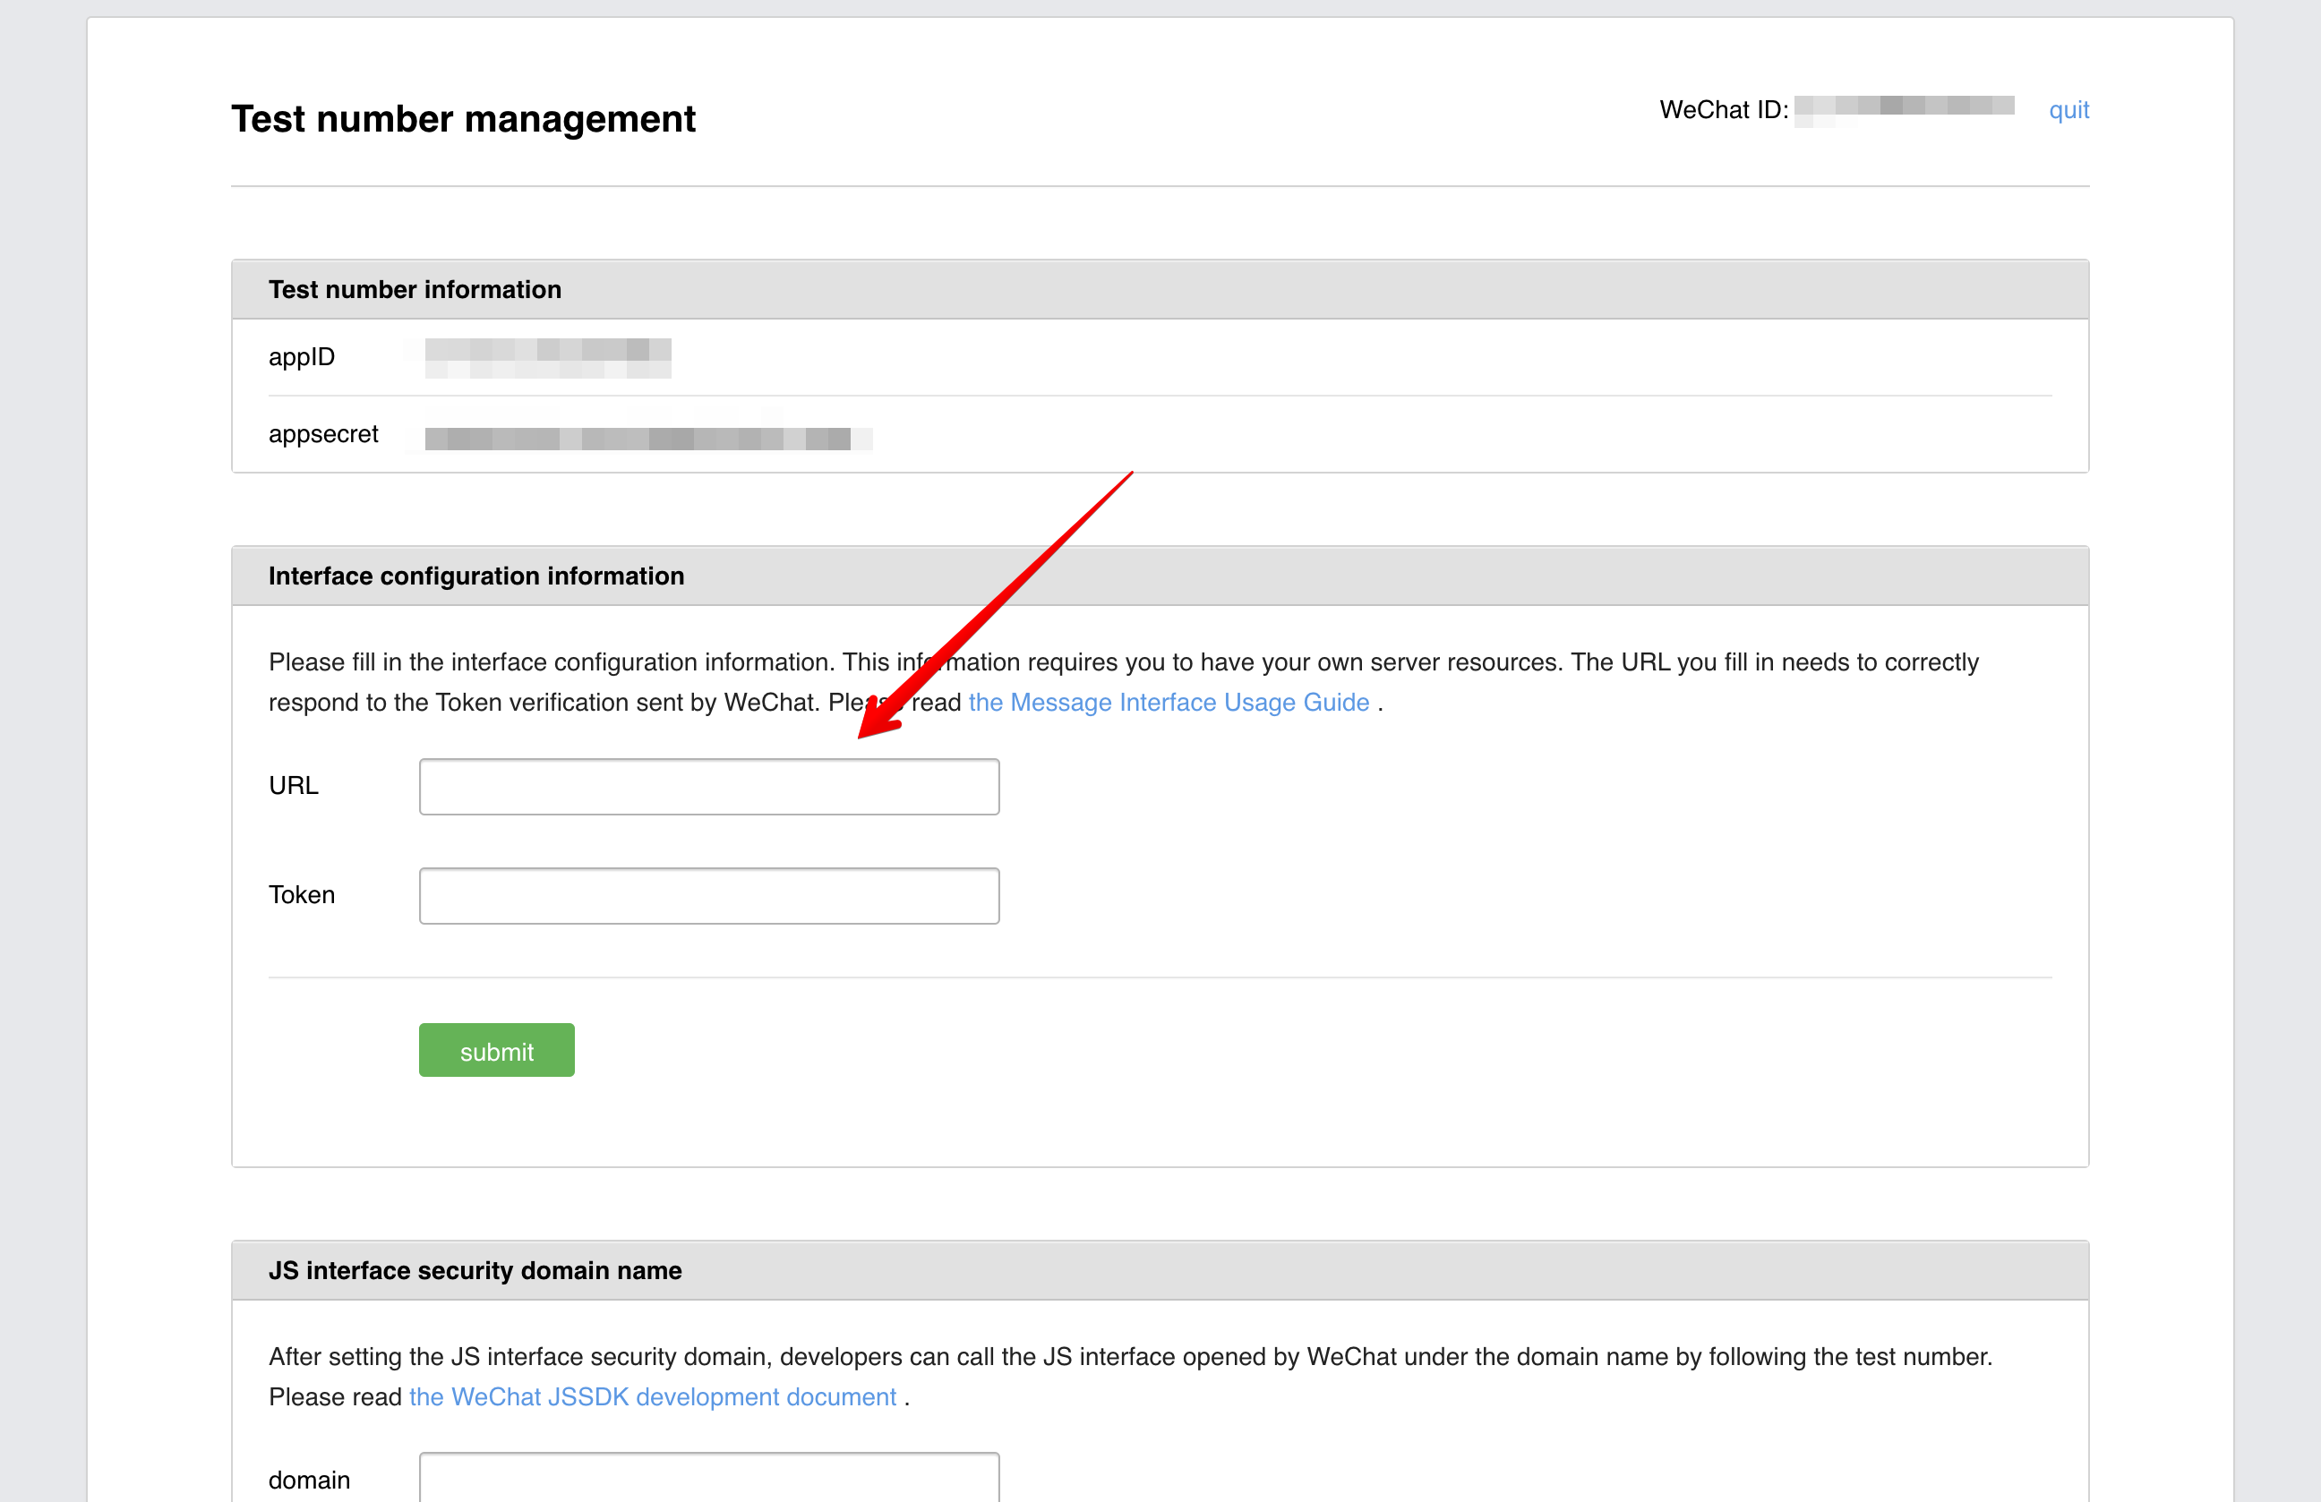
Task: Click the WeChat ID label text
Action: 1723,110
